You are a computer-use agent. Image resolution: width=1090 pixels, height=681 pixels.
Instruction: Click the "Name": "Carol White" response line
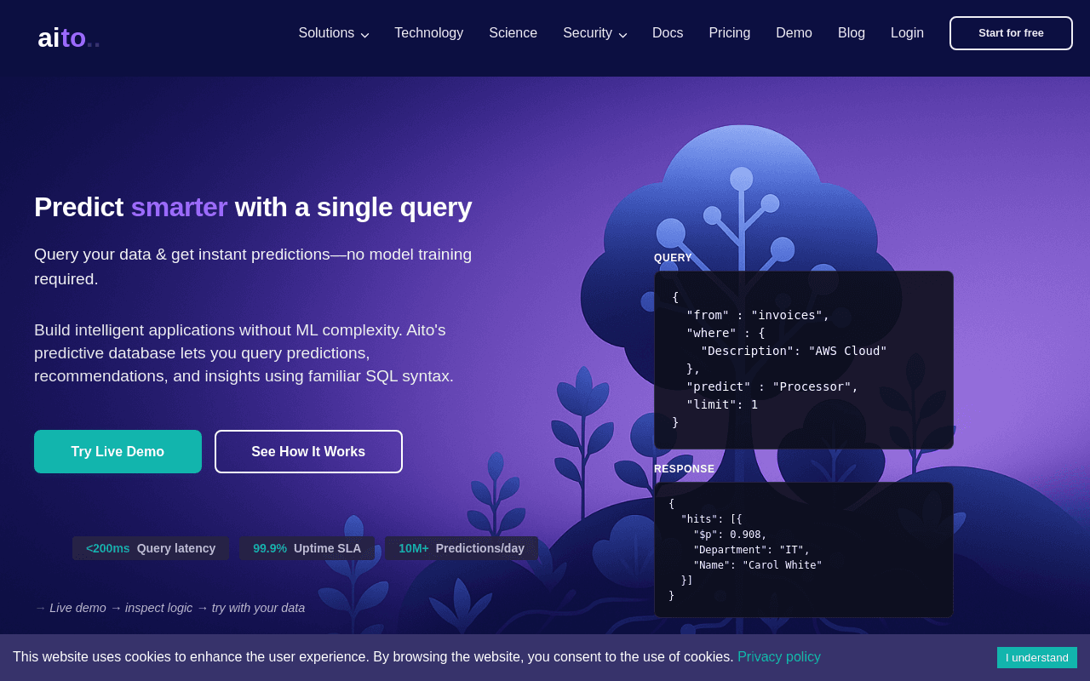[x=758, y=565]
